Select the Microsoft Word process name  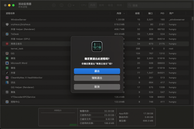tap(19, 63)
